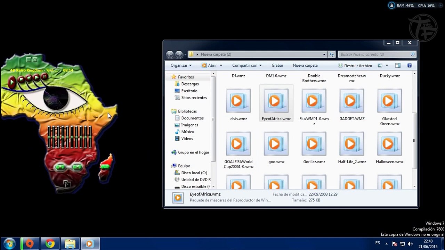Reset the equalizer via reset link
The height and width of the screenshot is (250, 445).
(89, 155)
